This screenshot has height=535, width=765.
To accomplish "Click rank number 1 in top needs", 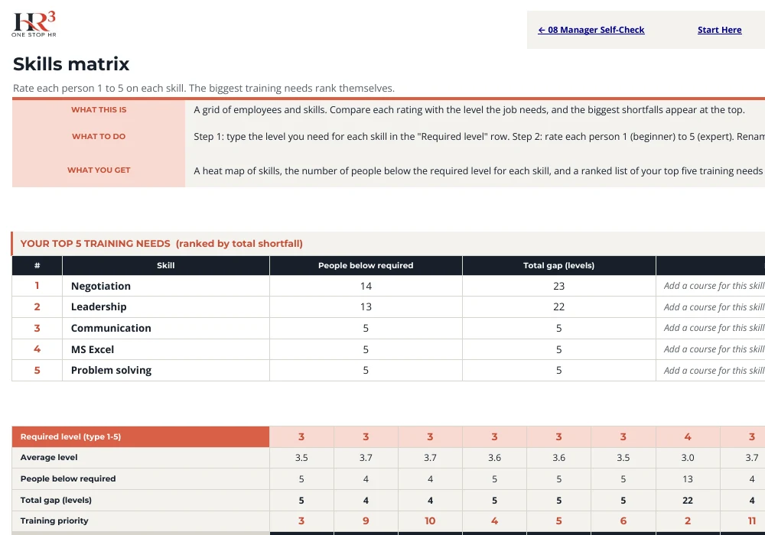I will tap(37, 286).
